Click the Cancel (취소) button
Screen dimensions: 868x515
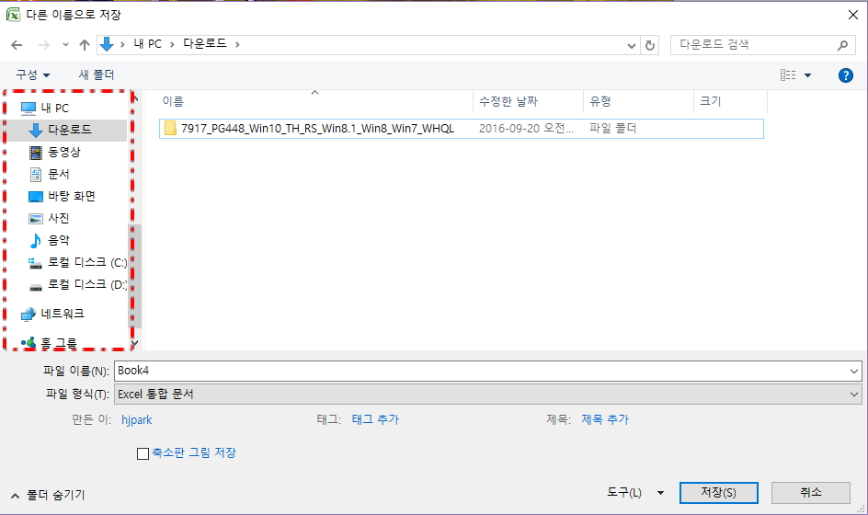(810, 493)
